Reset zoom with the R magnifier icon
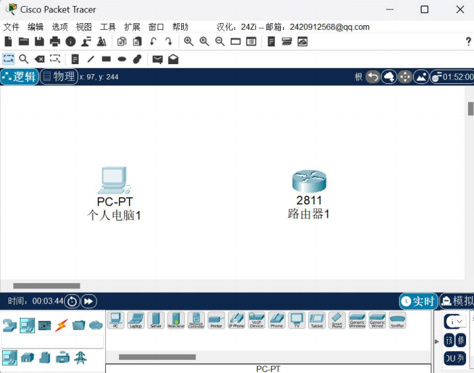The height and width of the screenshot is (373, 474). click(204, 42)
